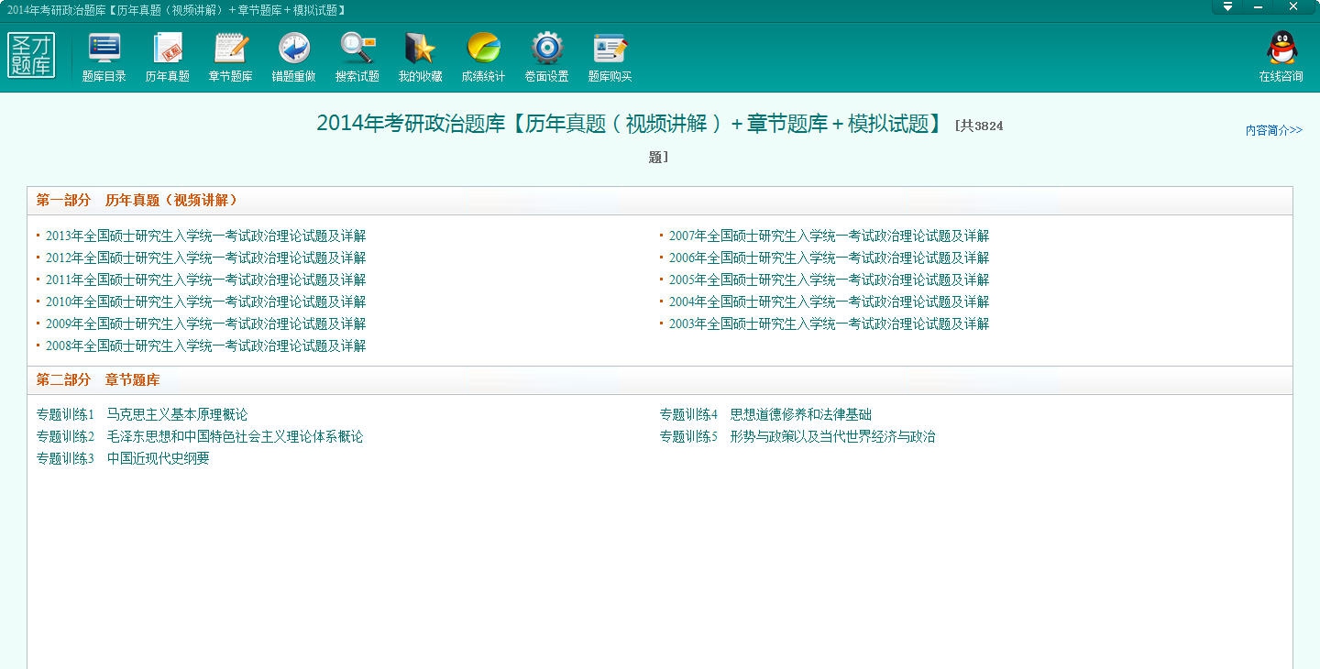Open 专题训练4 思想道德修养和法律基础
This screenshot has width=1320, height=669.
(x=765, y=415)
